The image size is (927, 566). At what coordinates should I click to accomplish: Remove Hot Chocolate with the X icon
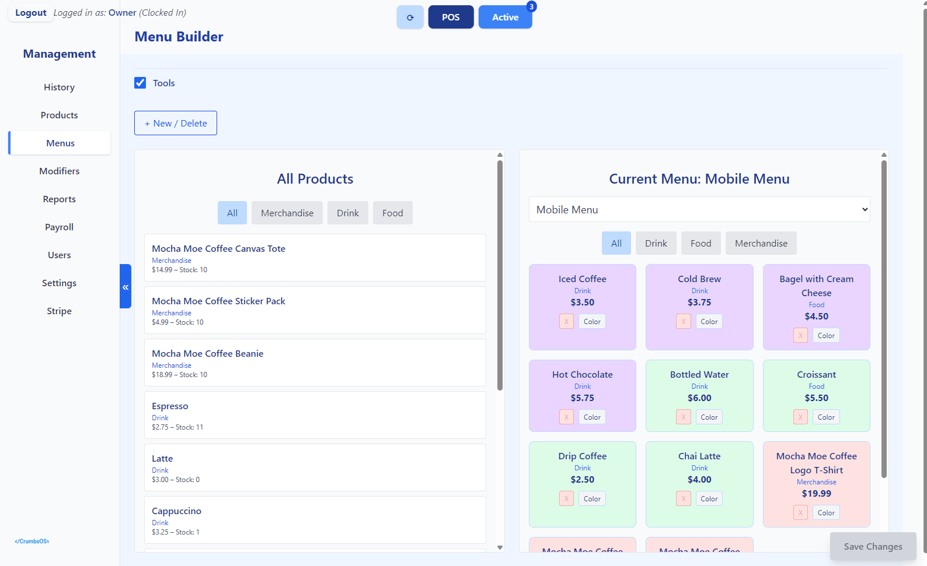(x=566, y=417)
